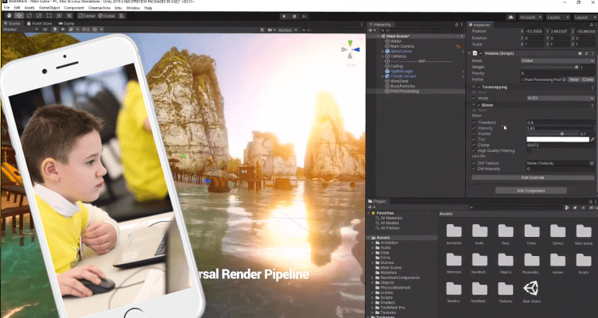
Task: Click the Scene view orientation gizmo
Action: (x=350, y=49)
